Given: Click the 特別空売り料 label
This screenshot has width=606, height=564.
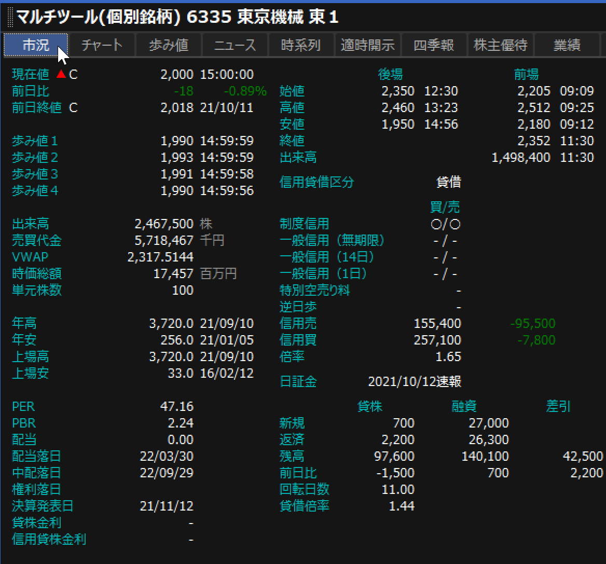Looking at the screenshot, I should pos(314,291).
